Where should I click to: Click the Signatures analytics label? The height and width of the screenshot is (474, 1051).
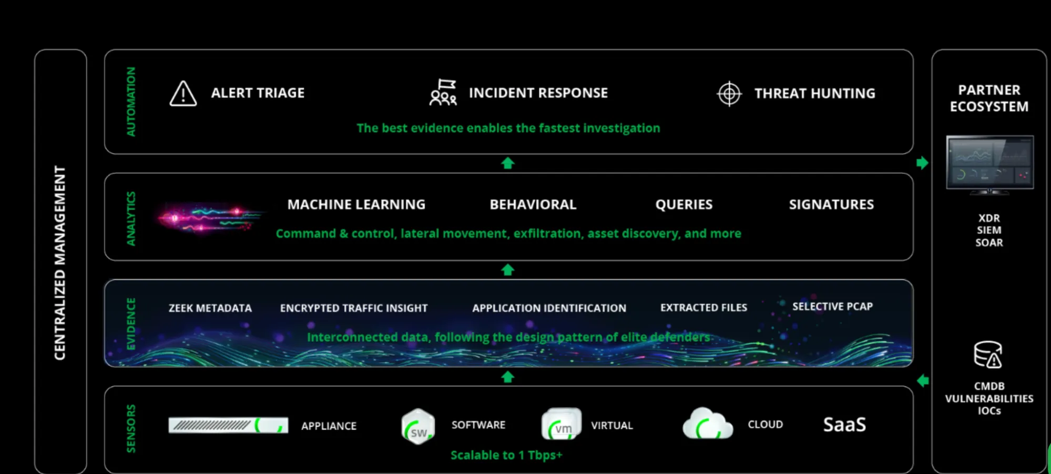coord(831,205)
